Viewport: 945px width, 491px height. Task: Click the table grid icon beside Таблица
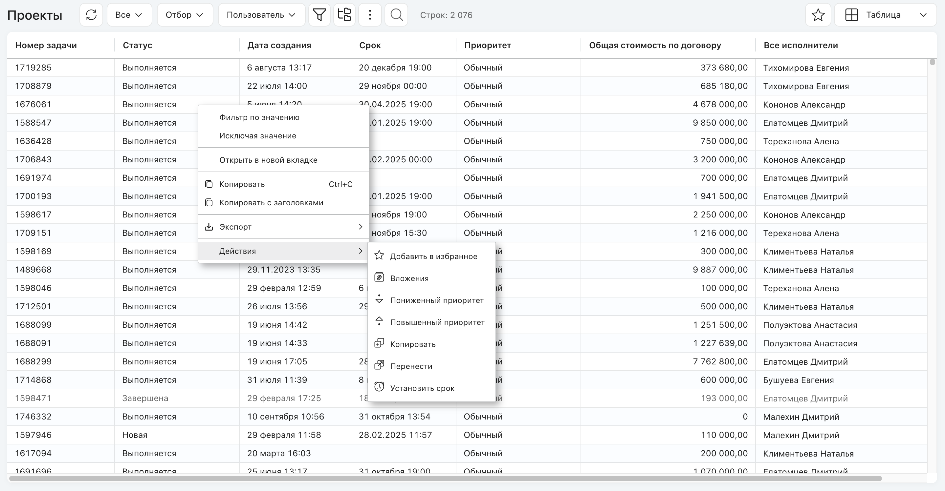pyautogui.click(x=851, y=15)
